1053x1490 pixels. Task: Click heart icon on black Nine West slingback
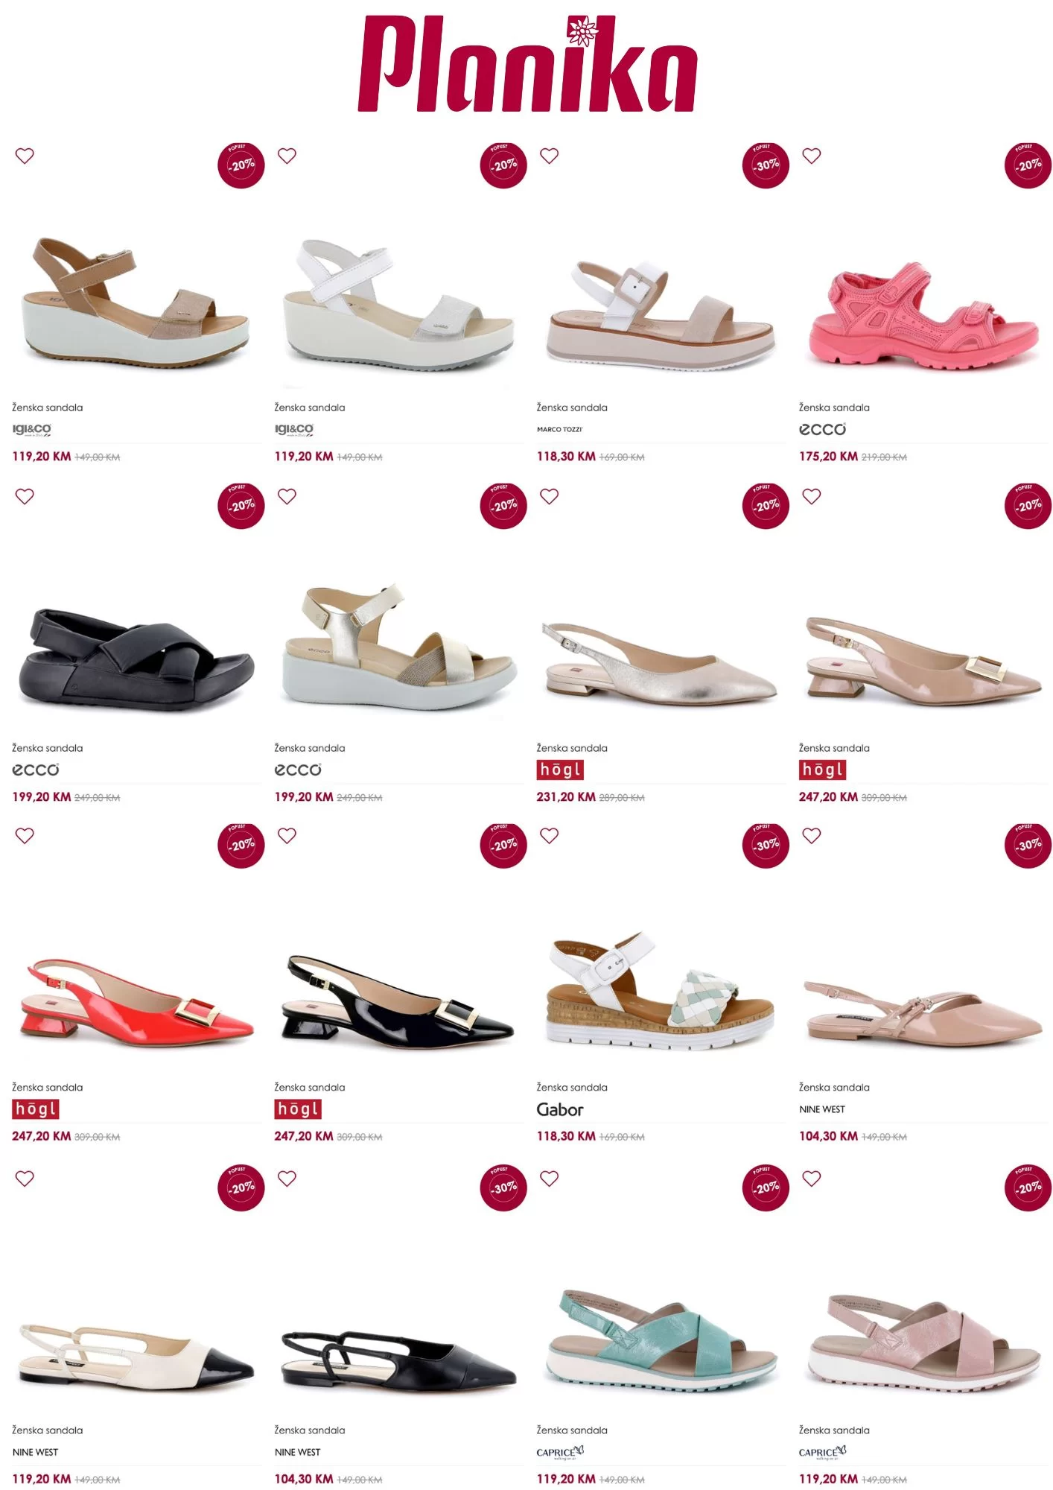[287, 1179]
